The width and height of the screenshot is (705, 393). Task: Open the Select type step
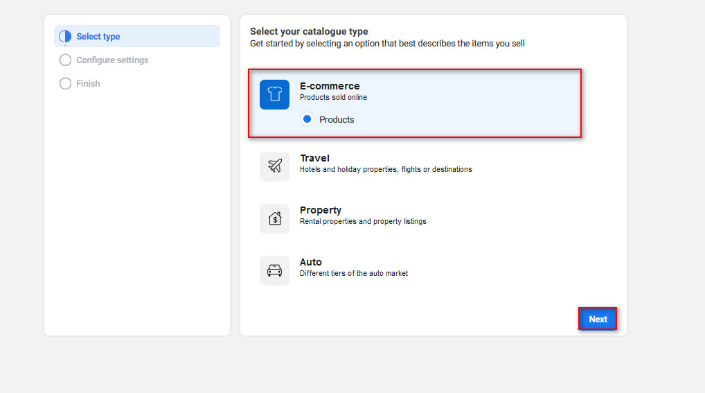tap(137, 36)
